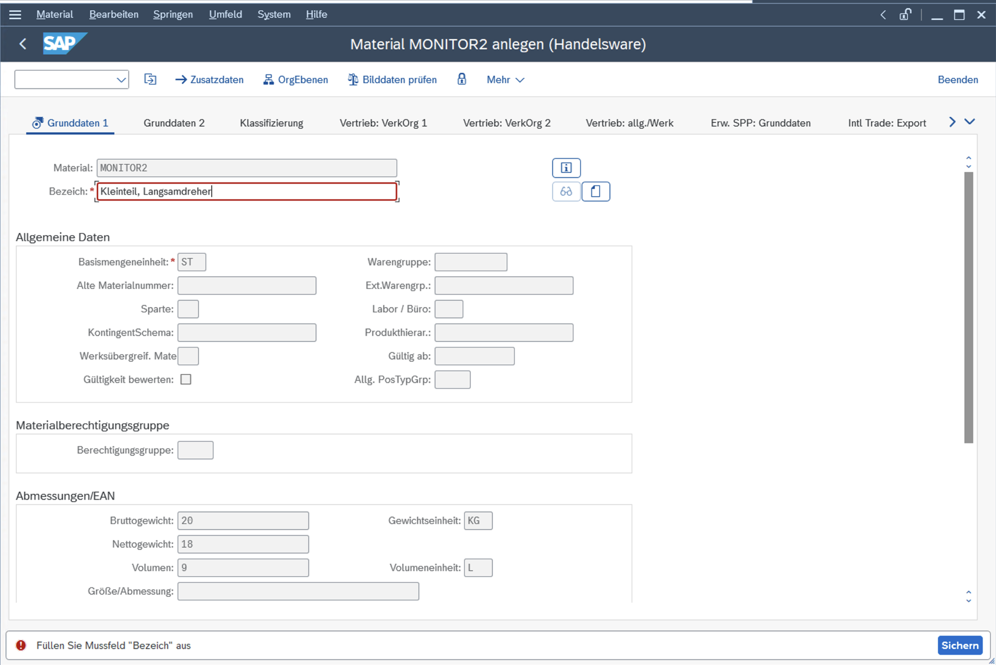Select the Grunddaten 1 tab
This screenshot has width=996, height=665.
click(x=70, y=123)
